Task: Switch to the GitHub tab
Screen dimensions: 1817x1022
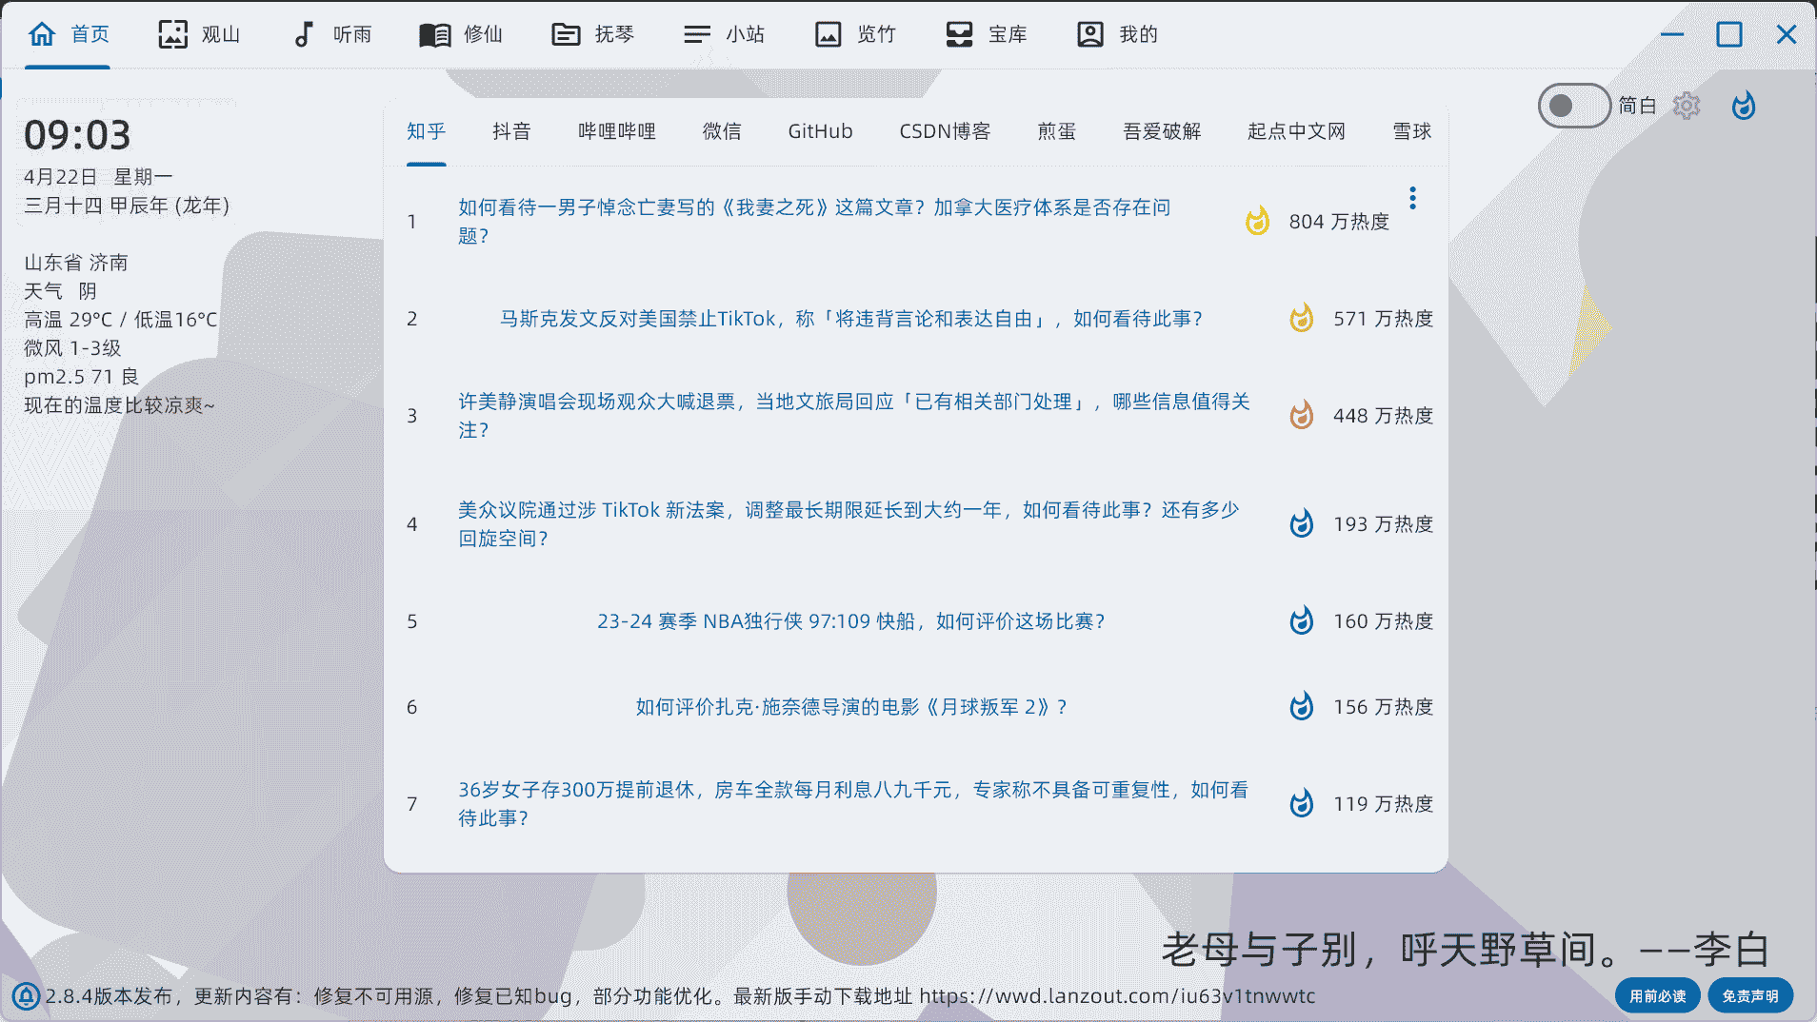Action: click(820, 131)
